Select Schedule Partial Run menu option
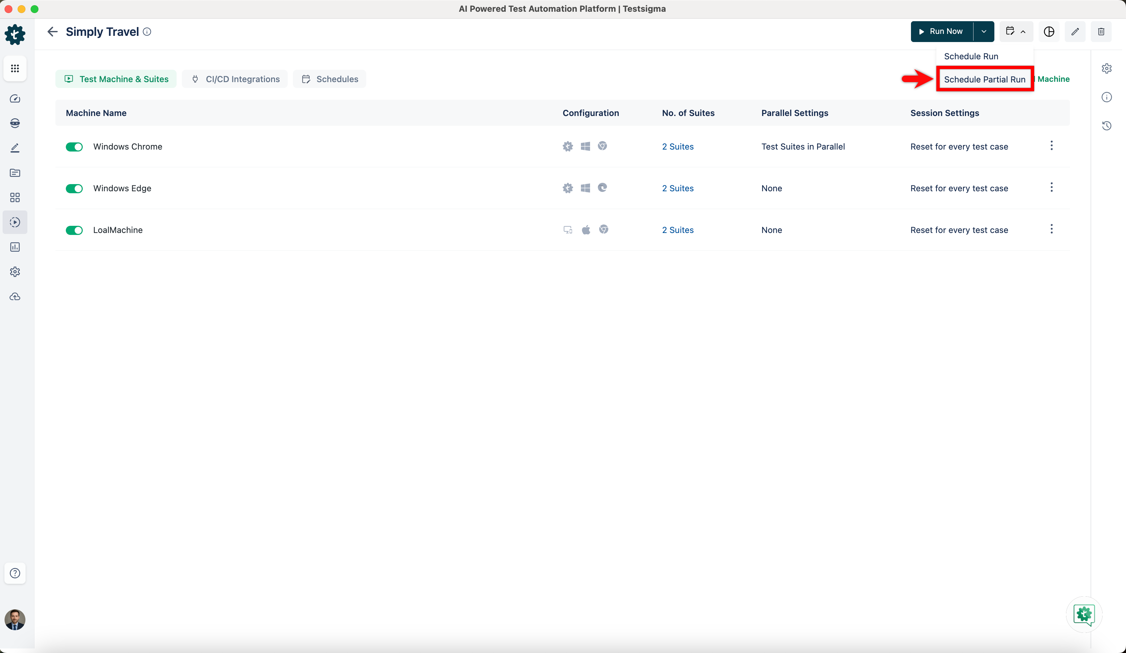The image size is (1126, 653). [x=984, y=80]
